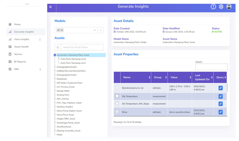Screen dimensions: 239x141
Task: Check the Die Temperature row checkbox
Action: 117,96
